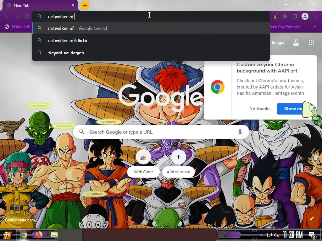Close the New Tab tab
This screenshot has height=241, width=322.
pyautogui.click(x=73, y=6)
